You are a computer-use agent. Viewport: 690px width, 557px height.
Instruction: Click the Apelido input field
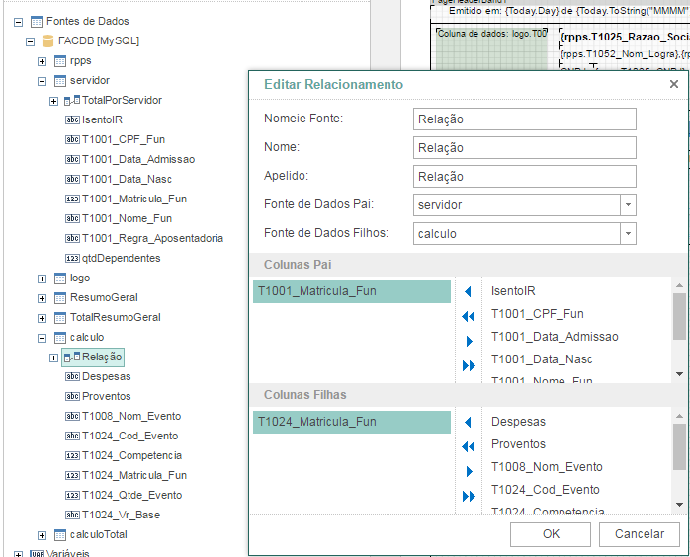pyautogui.click(x=525, y=177)
